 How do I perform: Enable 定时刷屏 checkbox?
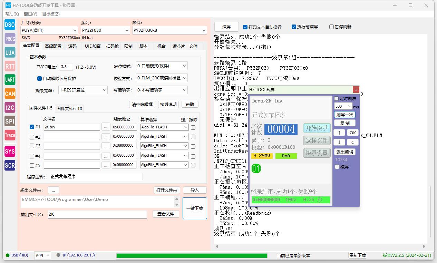[x=337, y=99]
